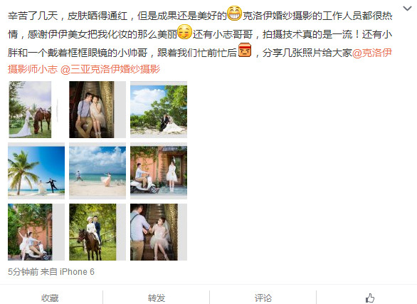
Task: Click the 转发 repost button
Action: (157, 298)
